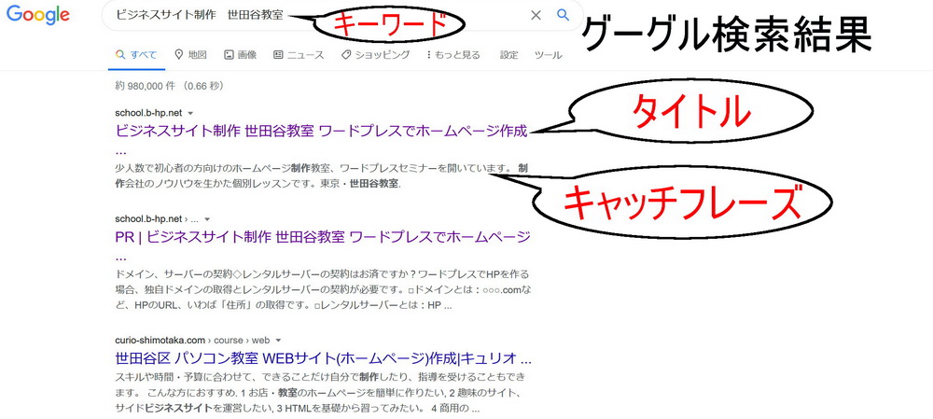
Task: Open the 画像 search tab
Action: click(x=241, y=55)
